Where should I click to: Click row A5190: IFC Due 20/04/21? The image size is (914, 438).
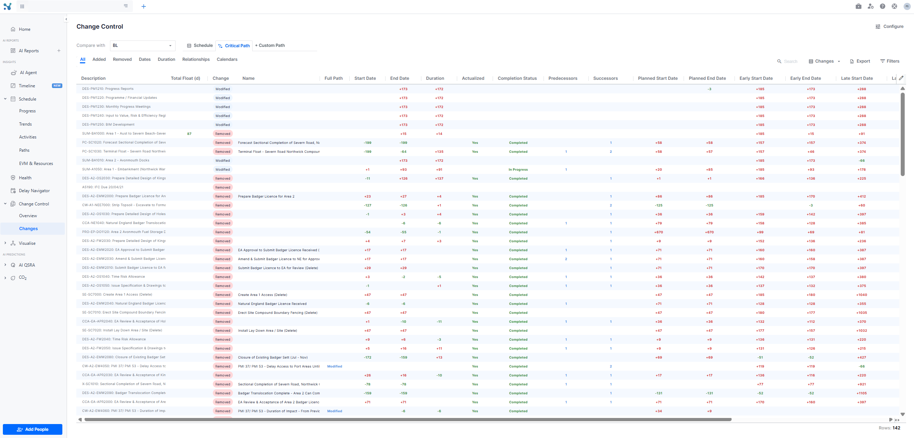pyautogui.click(x=487, y=187)
